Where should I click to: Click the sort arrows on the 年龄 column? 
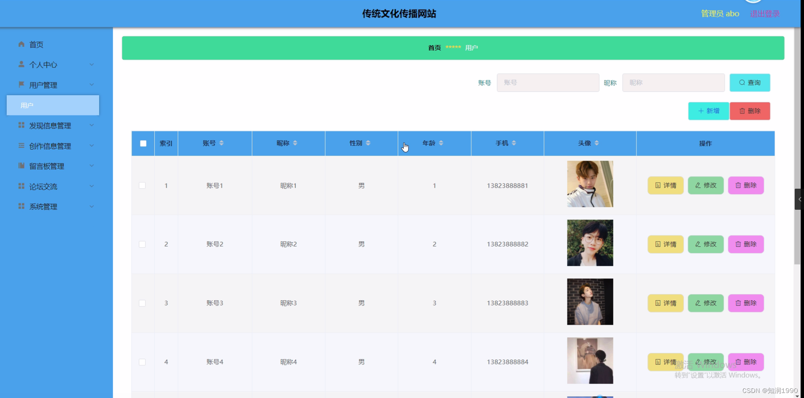tap(441, 143)
